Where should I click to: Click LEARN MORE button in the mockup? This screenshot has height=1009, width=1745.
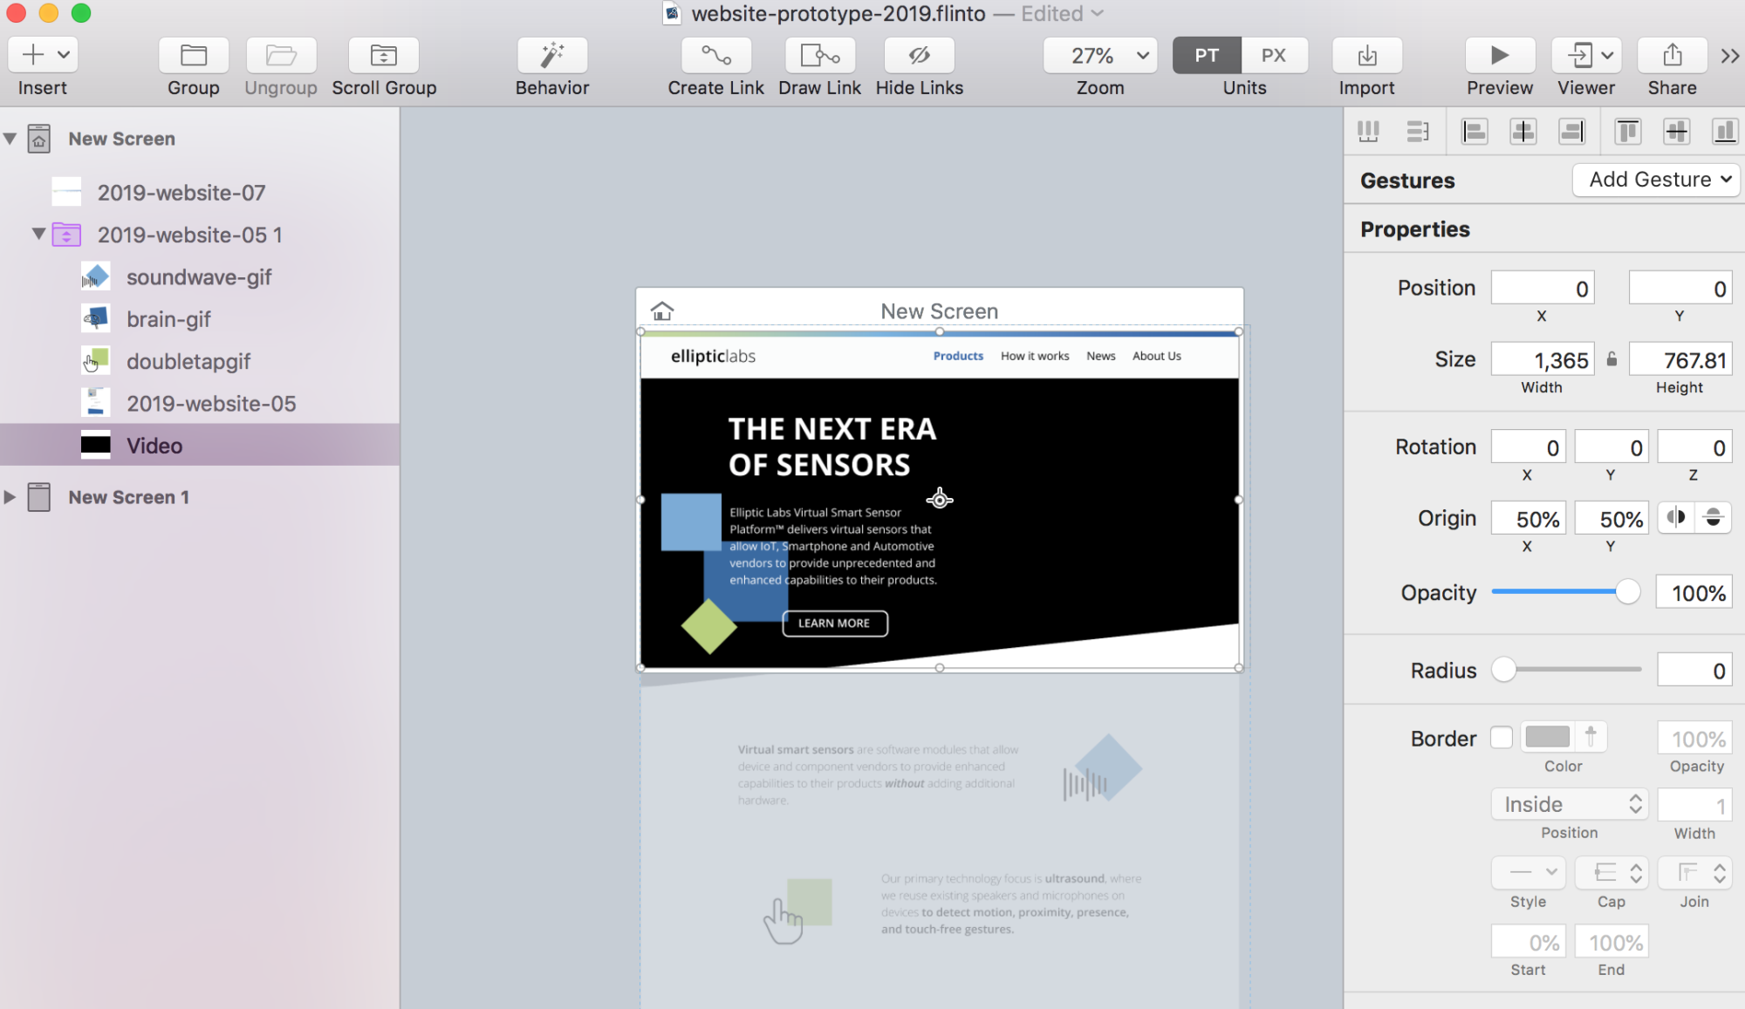click(834, 623)
